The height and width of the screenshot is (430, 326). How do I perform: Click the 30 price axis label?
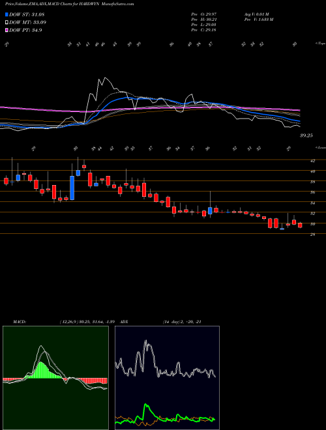pos(312,224)
